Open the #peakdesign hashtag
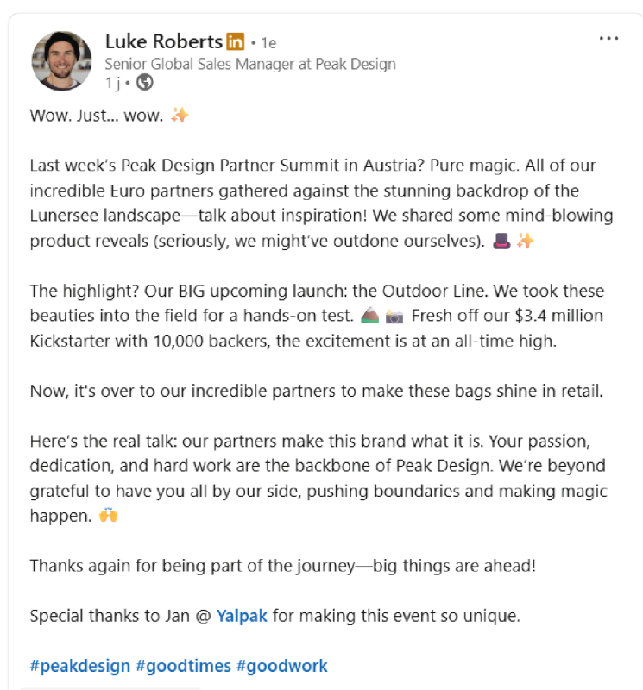Image resolution: width=643 pixels, height=690 pixels. point(80,666)
